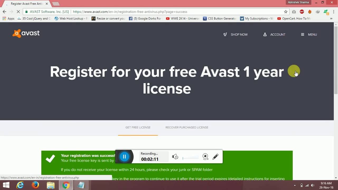Open the Adblock Plus extension
338x190 pixels.
302,12
